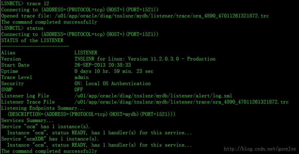This screenshot has height=154, width=299.
Task: Click the 'status' command at LSNRCTL prompt
Action: coord(35,28)
